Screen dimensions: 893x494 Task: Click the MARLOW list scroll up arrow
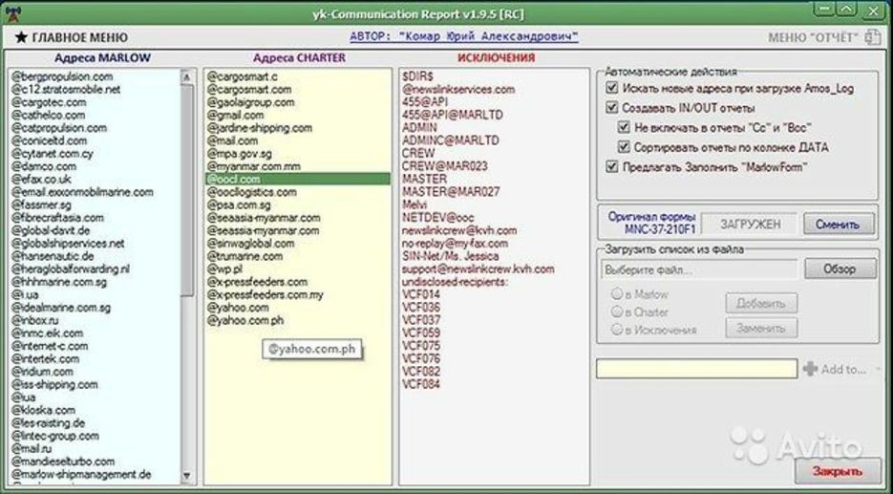click(x=186, y=76)
